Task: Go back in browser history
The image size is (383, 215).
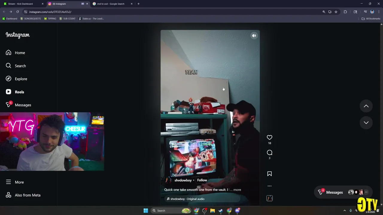Action: [x=4, y=12]
